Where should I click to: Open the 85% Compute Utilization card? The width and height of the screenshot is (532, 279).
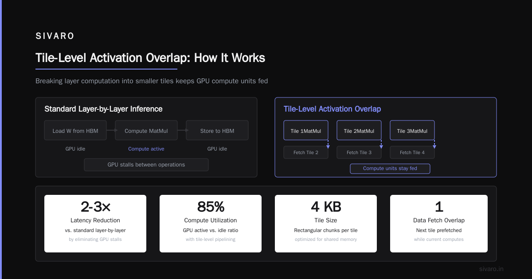[211, 224]
